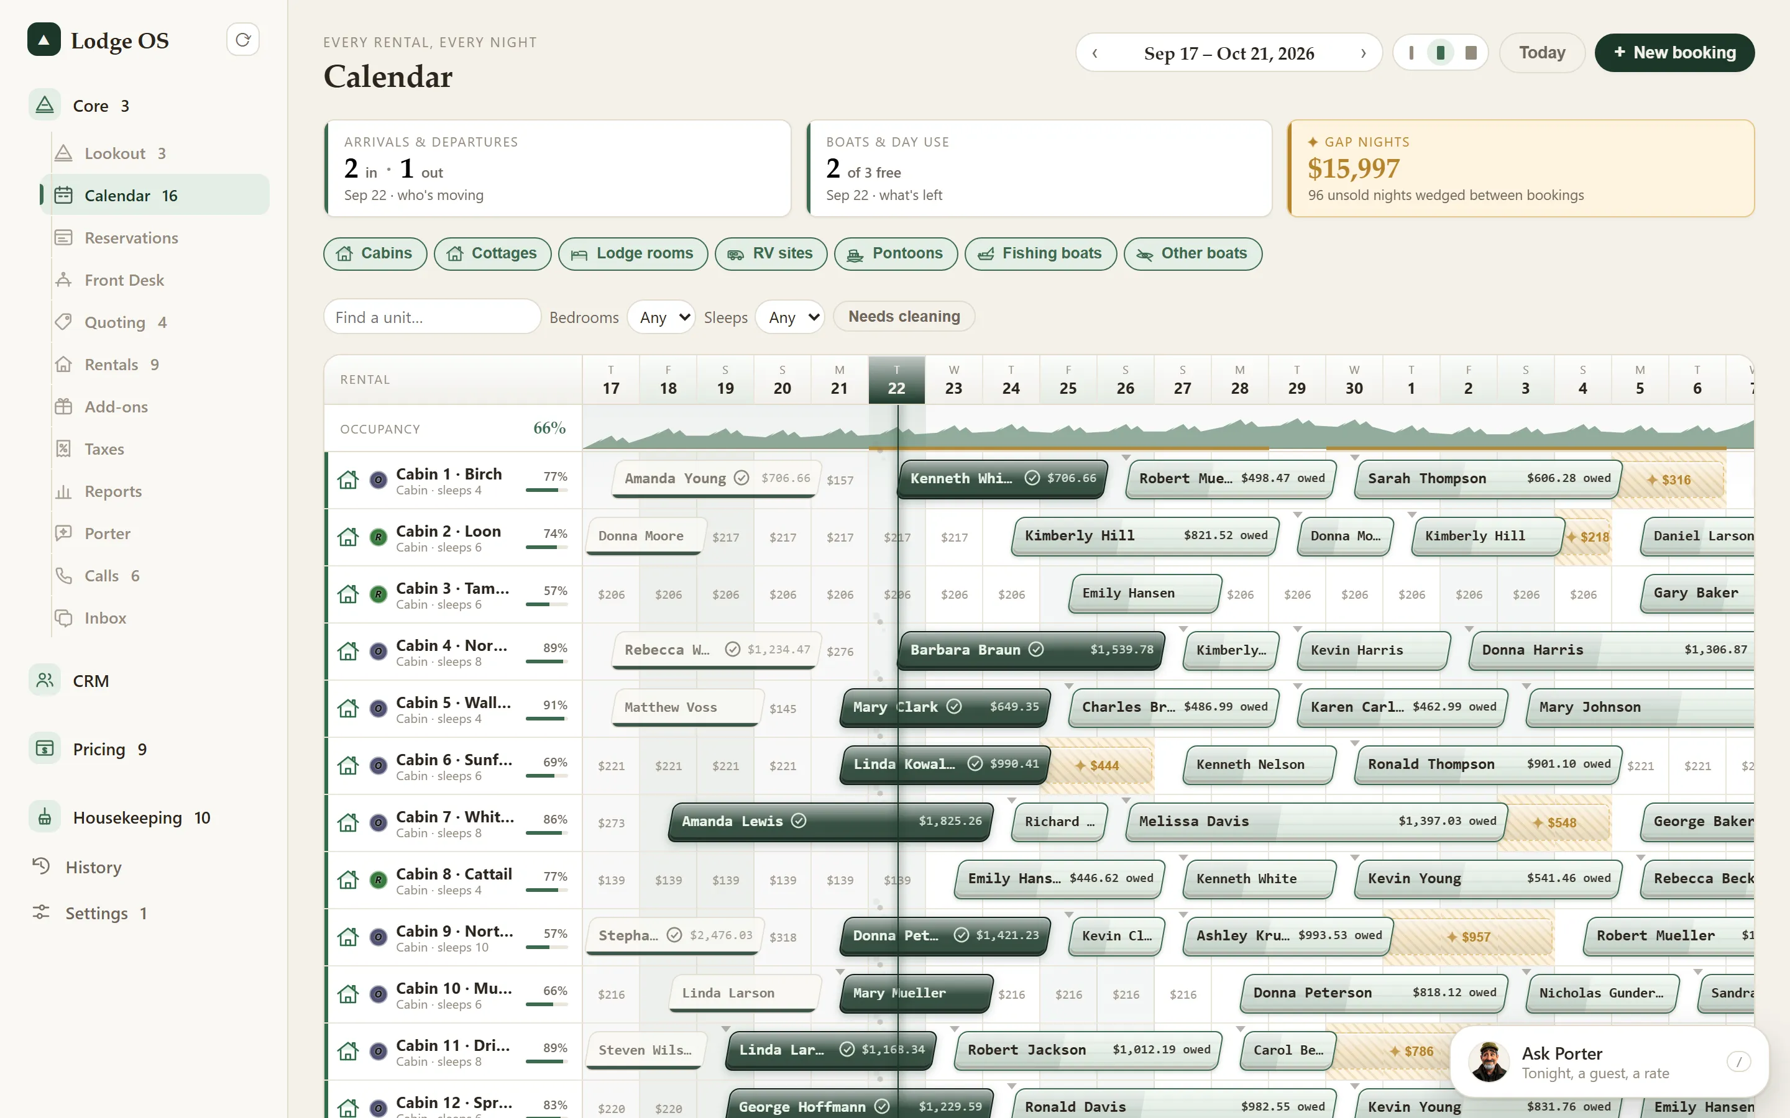This screenshot has height=1118, width=1790.
Task: Click the $444 gap night on Cabin 6
Action: point(1097,765)
